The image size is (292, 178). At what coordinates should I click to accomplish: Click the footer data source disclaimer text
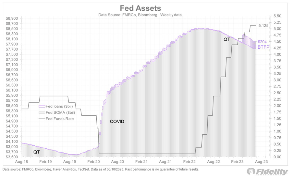point(101,169)
